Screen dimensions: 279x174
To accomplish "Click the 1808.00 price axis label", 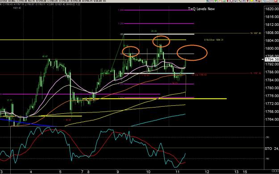I will coord(272,33).
